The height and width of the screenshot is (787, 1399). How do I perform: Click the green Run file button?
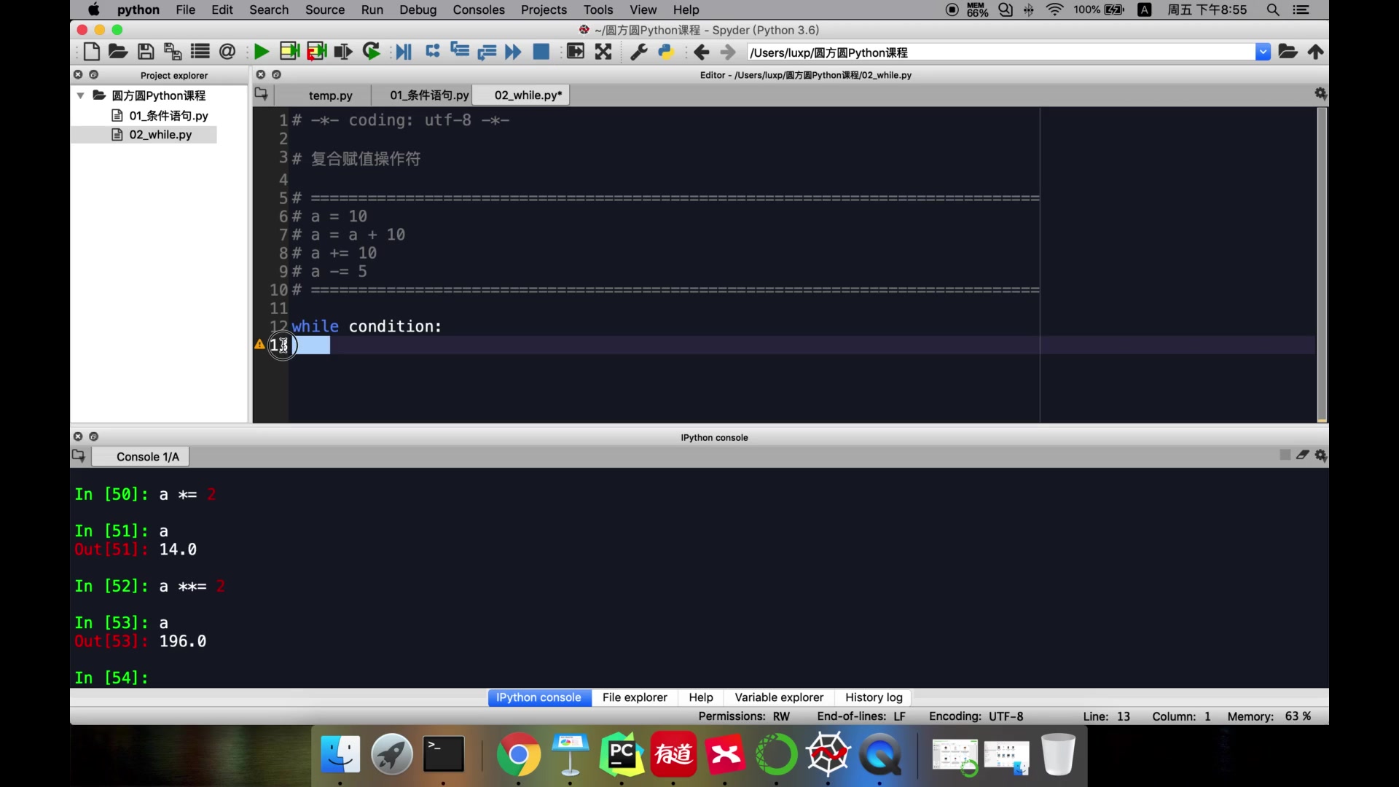click(261, 52)
